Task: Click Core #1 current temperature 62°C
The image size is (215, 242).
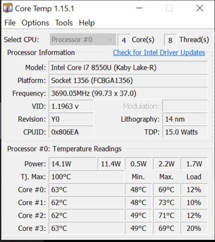Action: (87, 203)
